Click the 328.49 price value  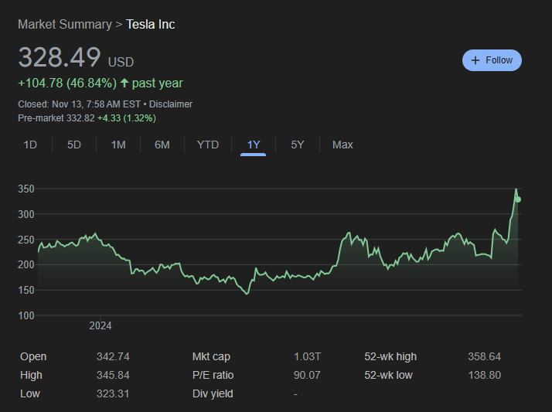(60, 57)
